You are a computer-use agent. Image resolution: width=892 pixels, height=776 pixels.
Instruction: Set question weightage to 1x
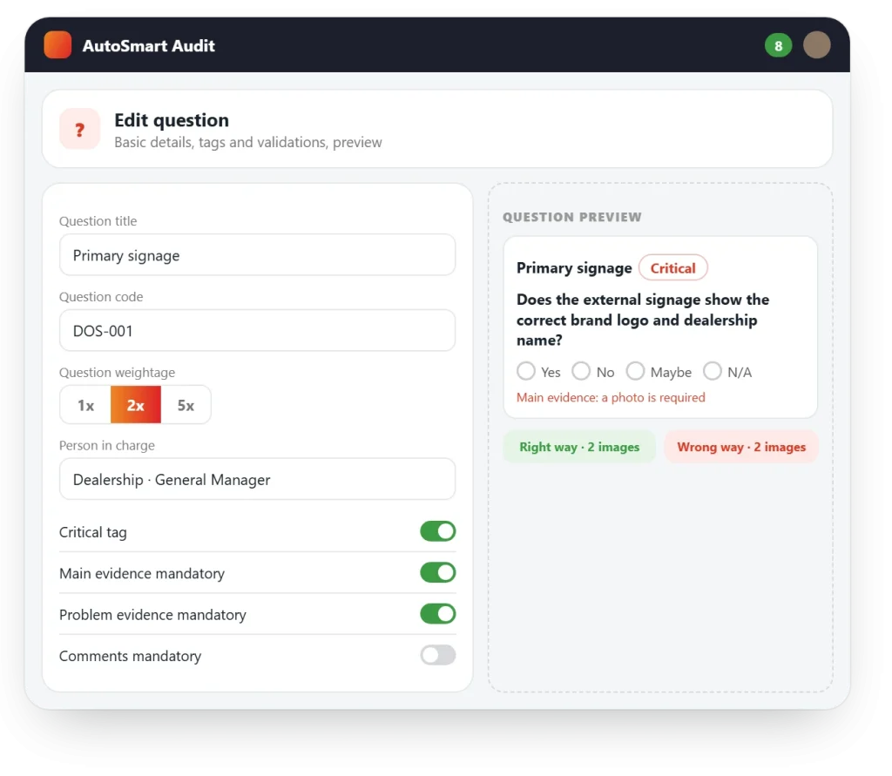tap(85, 405)
